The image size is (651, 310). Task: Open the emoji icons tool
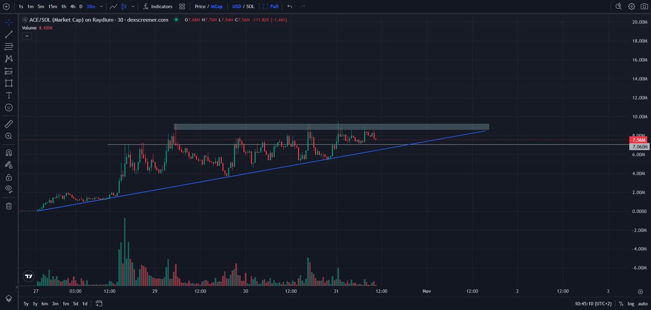coord(9,108)
